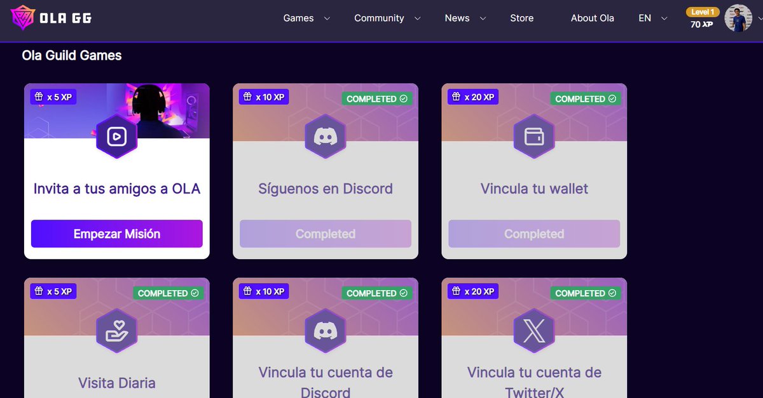The width and height of the screenshot is (763, 398).
Task: Open the Community menu
Action: [x=379, y=18]
